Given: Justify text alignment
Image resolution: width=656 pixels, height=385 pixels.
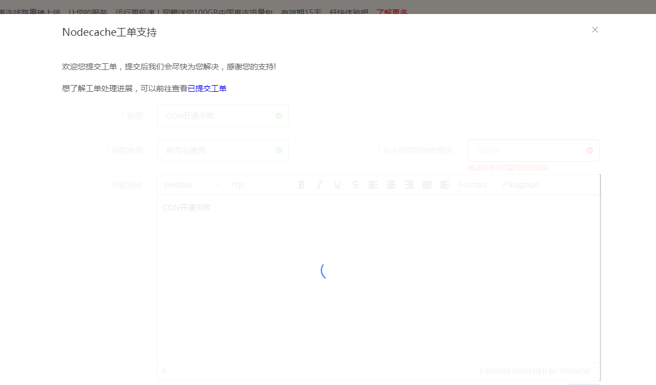Looking at the screenshot, I should [x=427, y=185].
